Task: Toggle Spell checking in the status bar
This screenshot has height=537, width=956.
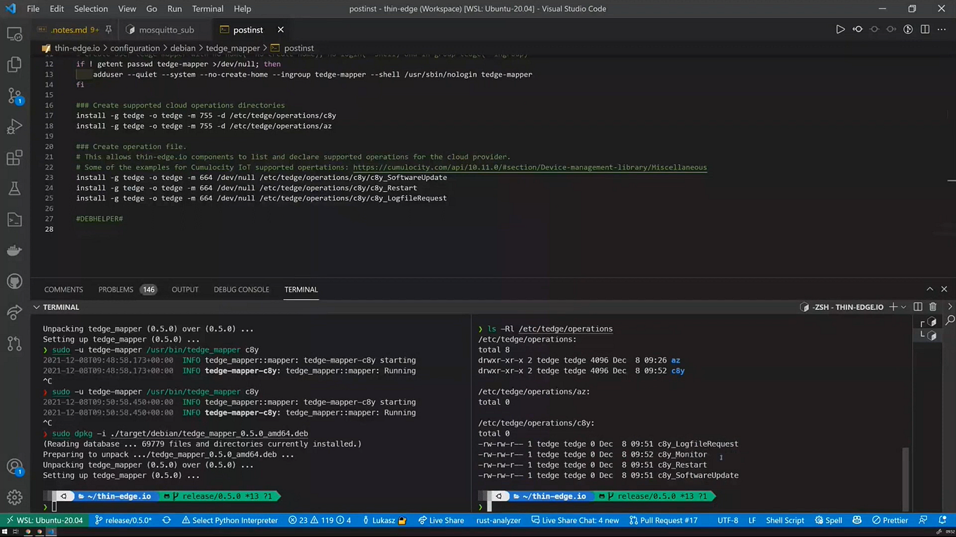Action: tap(829, 520)
